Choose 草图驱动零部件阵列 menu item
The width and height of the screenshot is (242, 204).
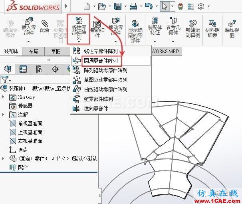tap(111, 80)
